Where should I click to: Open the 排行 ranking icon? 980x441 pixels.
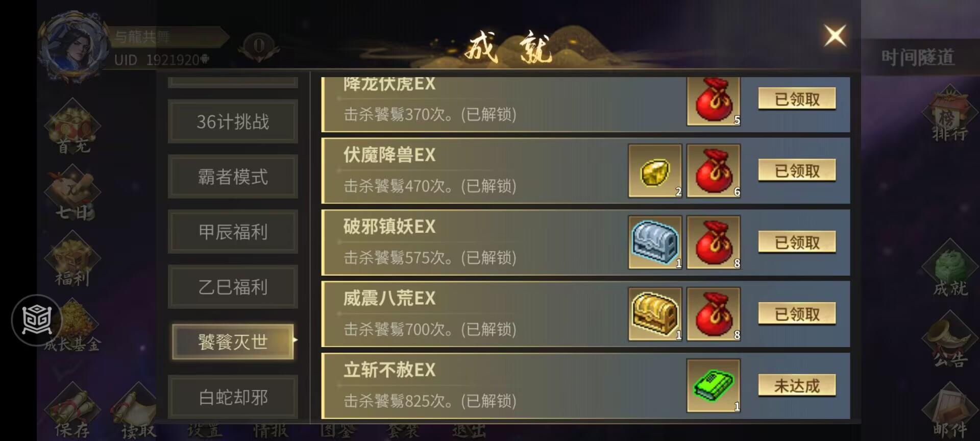949,115
